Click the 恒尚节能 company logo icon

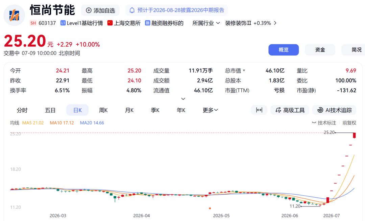[14, 15]
